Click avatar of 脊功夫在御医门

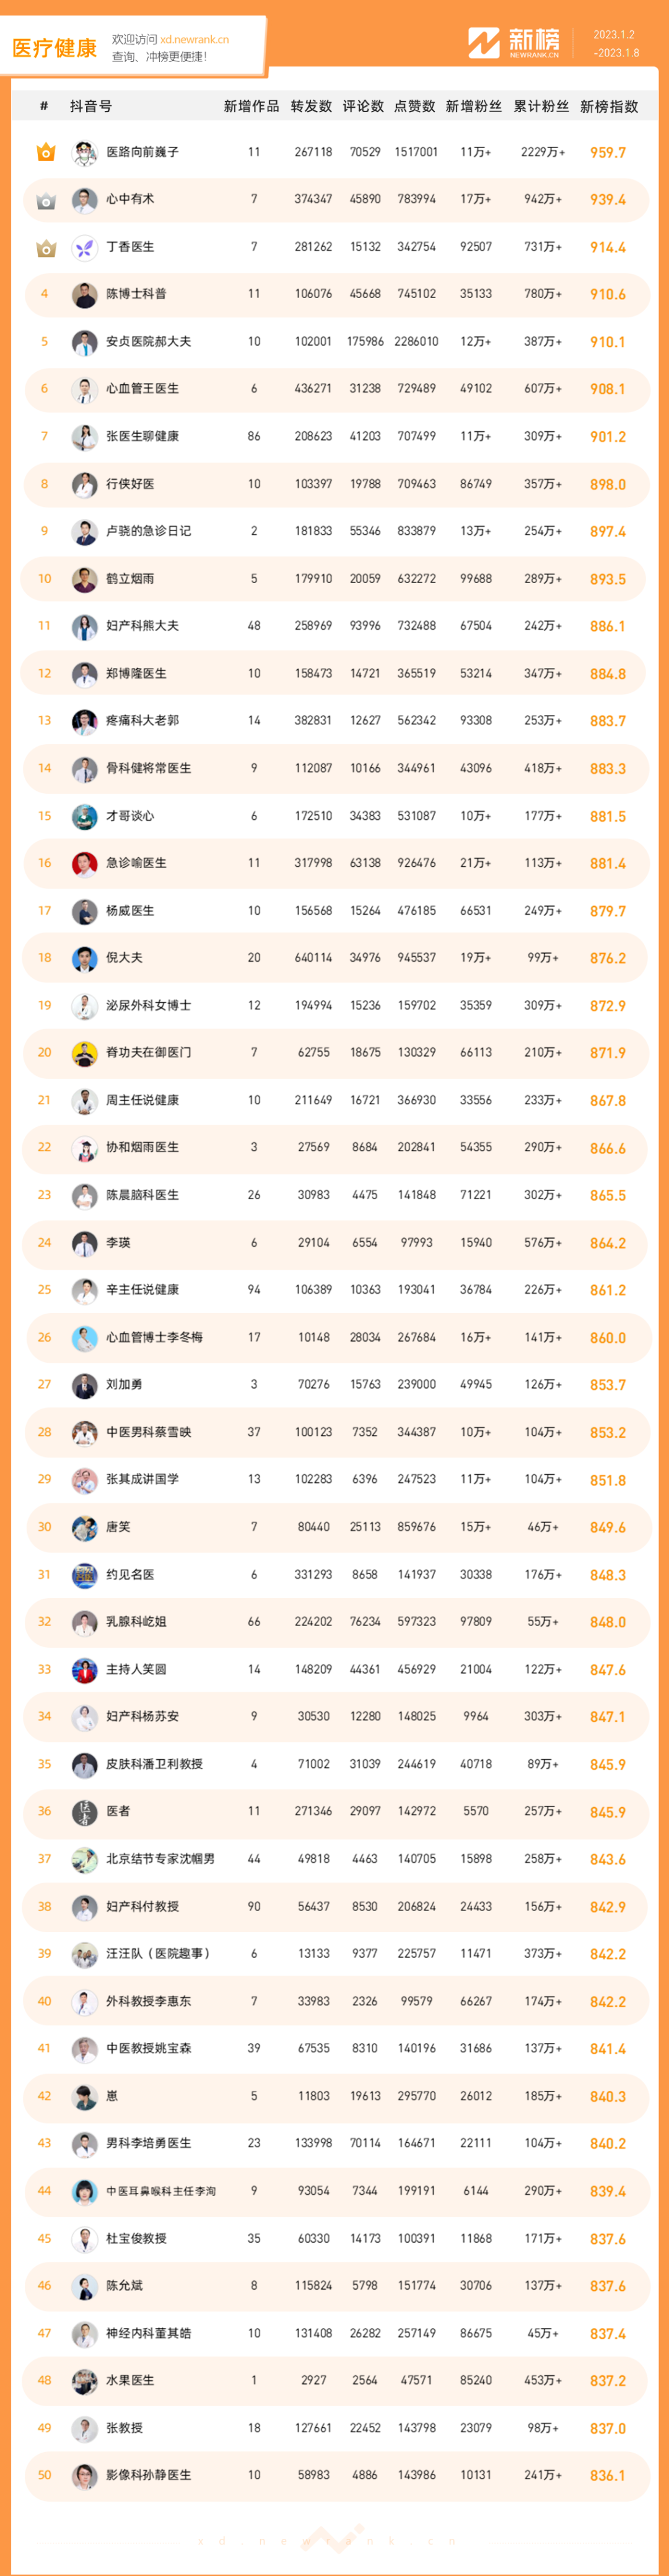85,1053
